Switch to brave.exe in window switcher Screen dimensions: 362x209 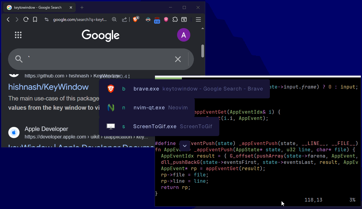(184, 89)
